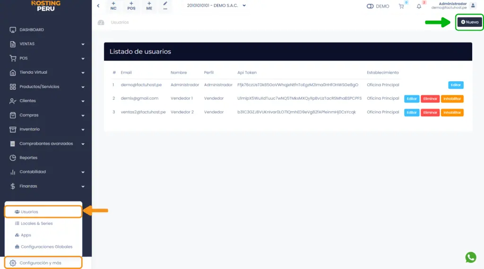Open the DEMO S.A.C. company dropdown

click(216, 6)
